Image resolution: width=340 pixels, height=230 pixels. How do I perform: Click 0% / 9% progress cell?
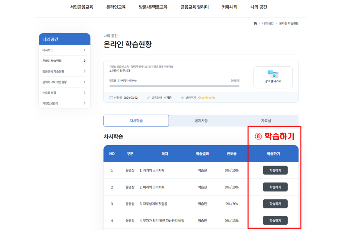click(232, 204)
